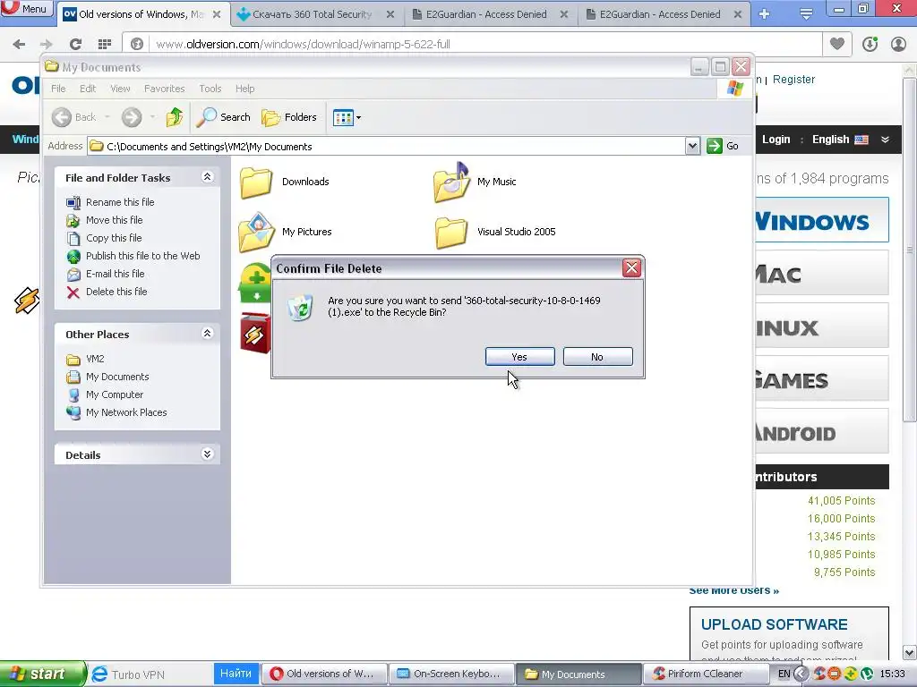Select the My Pictures folder icon

pyautogui.click(x=256, y=232)
